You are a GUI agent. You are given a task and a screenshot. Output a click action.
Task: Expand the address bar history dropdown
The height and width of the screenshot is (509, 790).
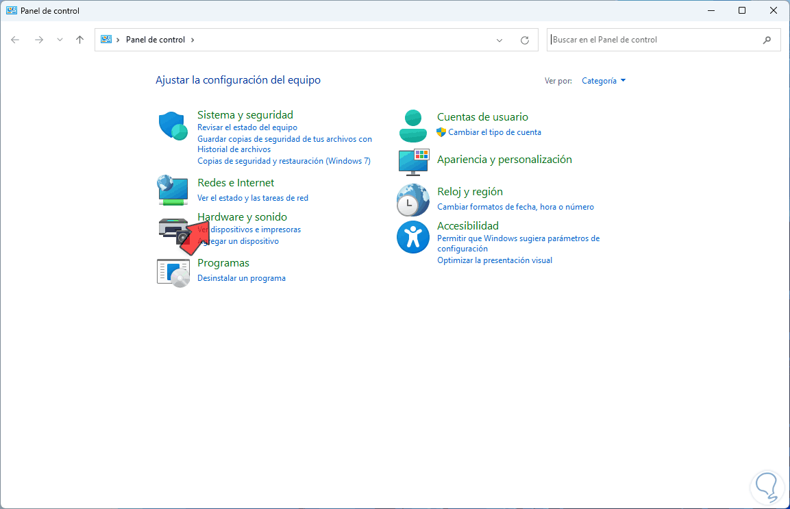click(499, 40)
